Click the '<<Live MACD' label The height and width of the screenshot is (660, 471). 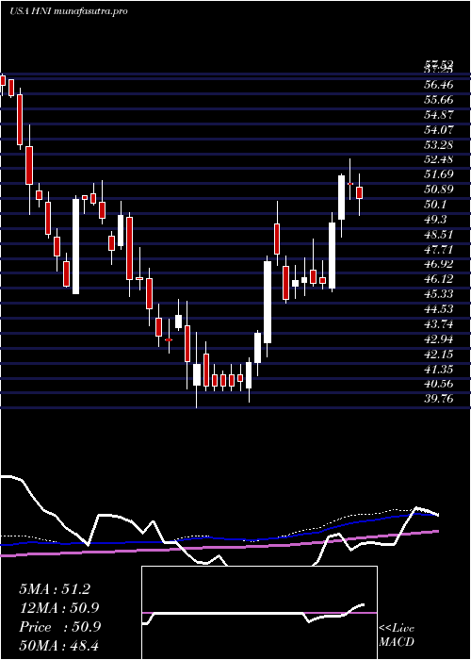[x=397, y=635]
